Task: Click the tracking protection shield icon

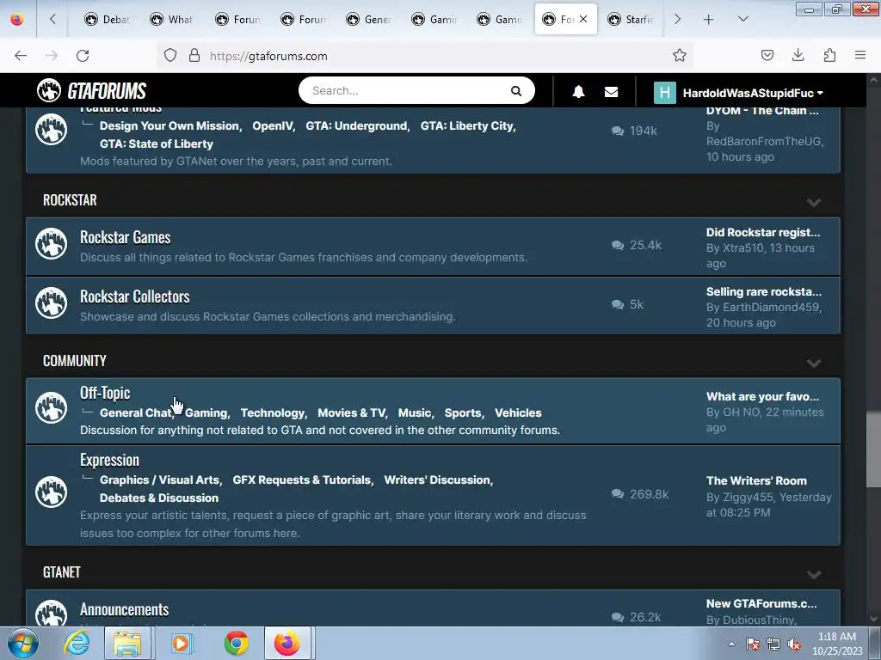Action: coord(170,56)
